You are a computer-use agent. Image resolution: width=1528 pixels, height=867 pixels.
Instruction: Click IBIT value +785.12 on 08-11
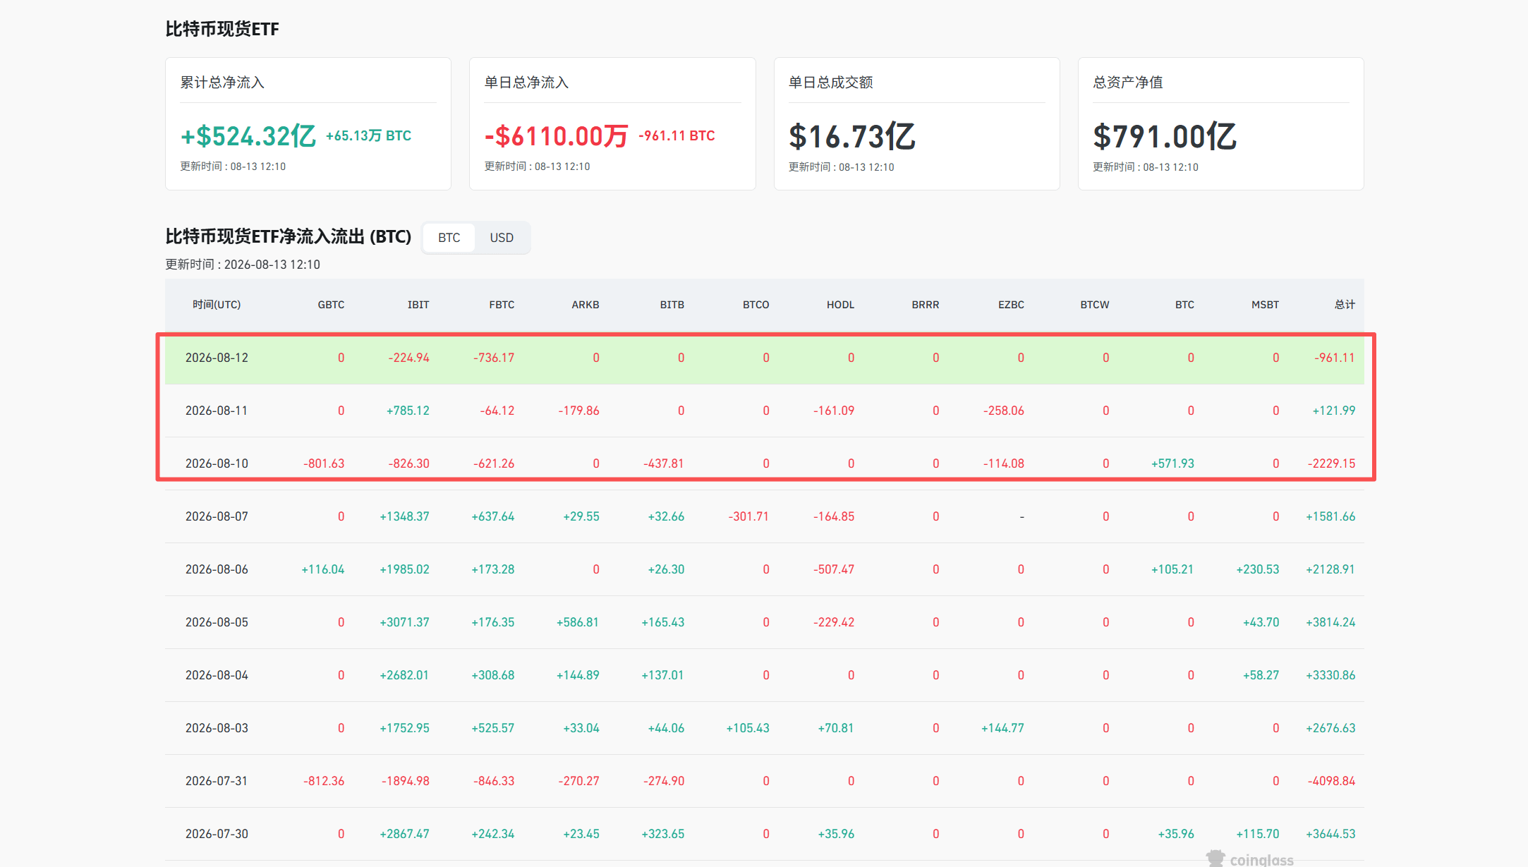point(408,411)
